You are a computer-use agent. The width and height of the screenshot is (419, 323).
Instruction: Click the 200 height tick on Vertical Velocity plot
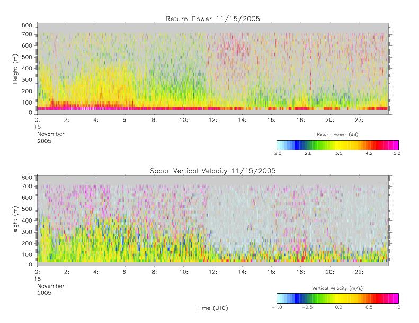26,244
